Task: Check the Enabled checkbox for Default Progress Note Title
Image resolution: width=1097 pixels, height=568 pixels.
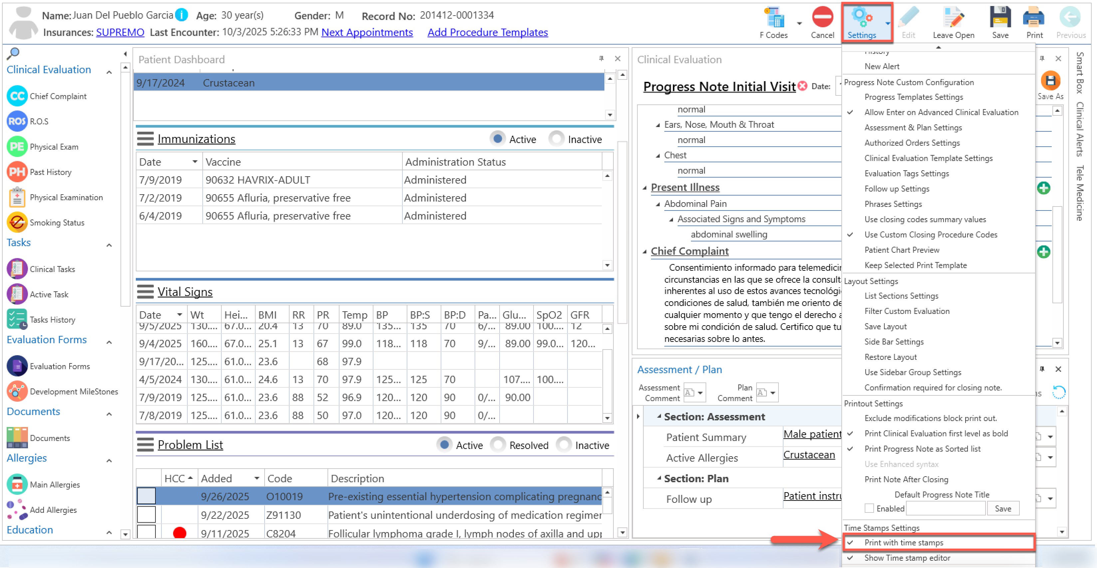Action: [869, 508]
